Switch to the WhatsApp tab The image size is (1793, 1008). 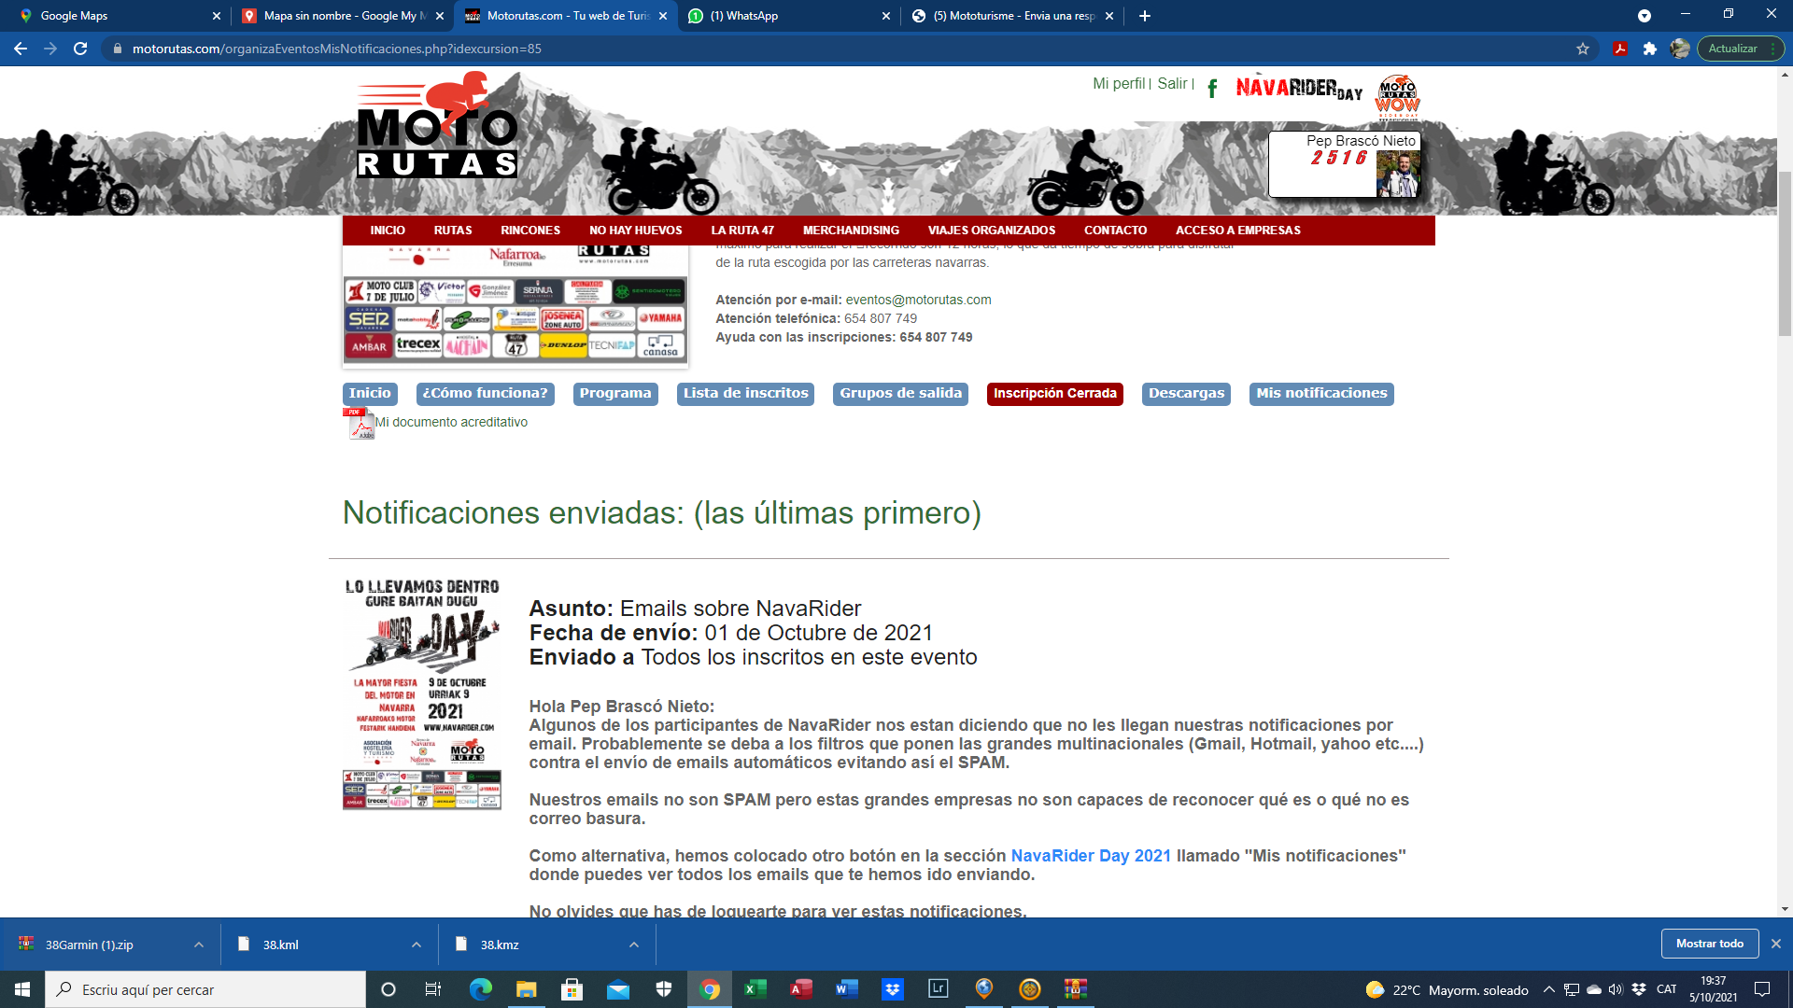click(789, 16)
